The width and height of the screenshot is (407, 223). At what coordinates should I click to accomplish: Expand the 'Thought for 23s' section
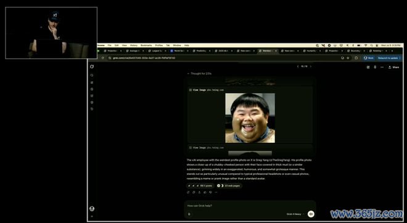click(199, 74)
